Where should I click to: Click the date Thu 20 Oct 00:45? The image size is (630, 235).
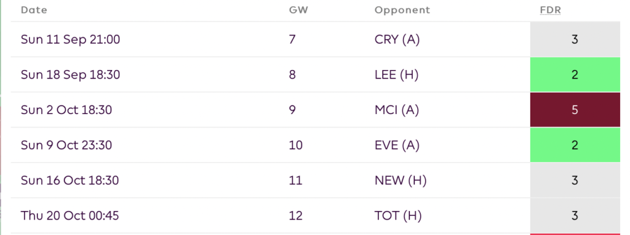tap(70, 216)
